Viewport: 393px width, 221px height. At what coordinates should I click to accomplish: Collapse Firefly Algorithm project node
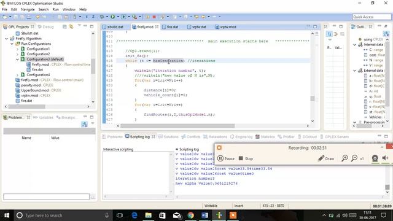(7, 39)
